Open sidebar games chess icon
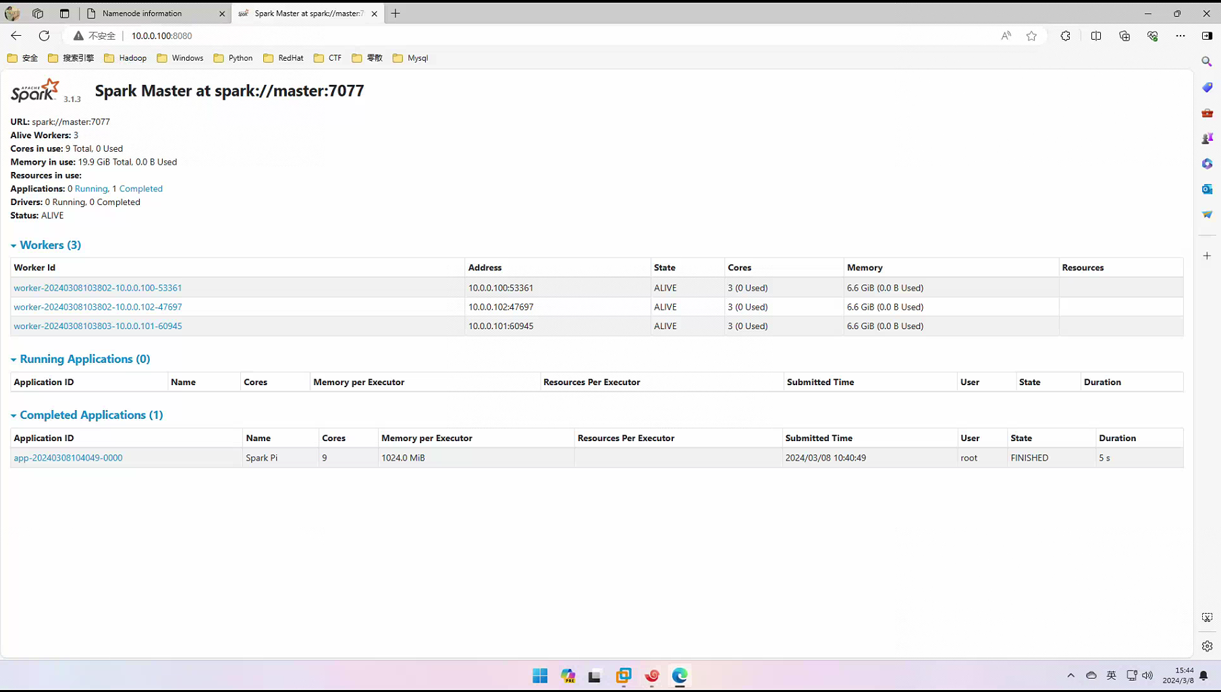1221x692 pixels. point(1208,138)
